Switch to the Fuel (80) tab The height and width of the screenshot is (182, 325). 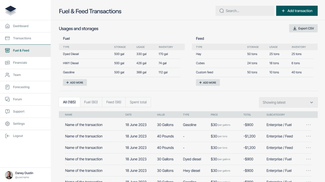[x=91, y=102]
